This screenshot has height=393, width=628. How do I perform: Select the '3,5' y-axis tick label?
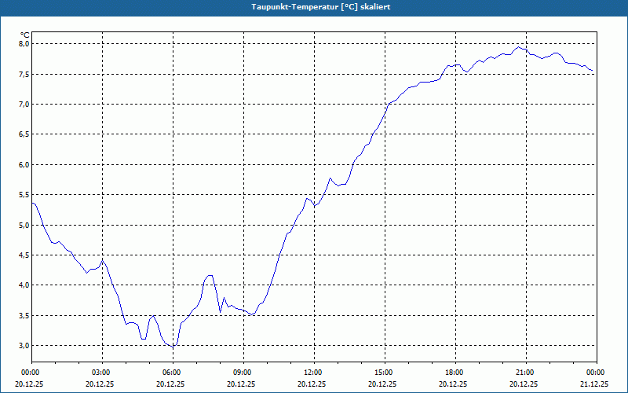click(25, 316)
